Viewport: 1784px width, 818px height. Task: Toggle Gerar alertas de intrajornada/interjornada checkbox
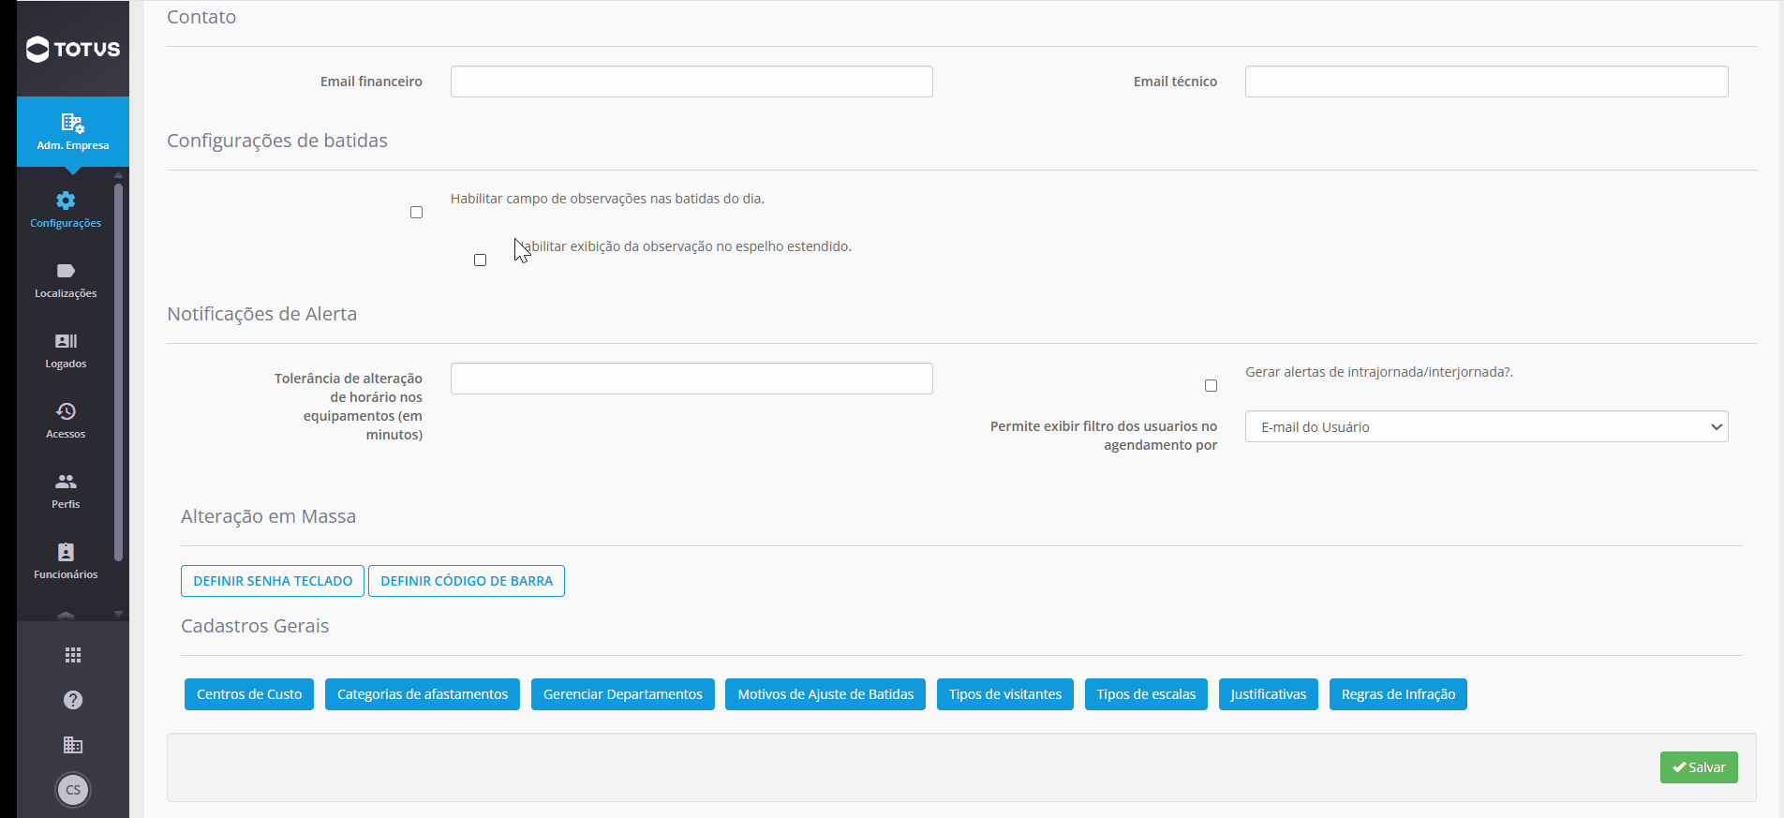[1211, 386]
